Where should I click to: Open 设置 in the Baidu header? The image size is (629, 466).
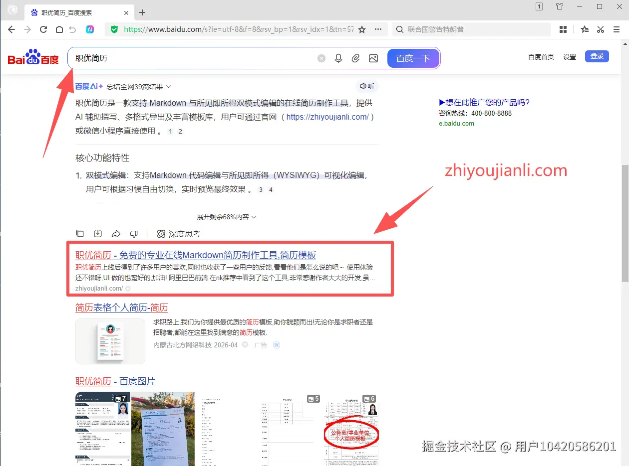pyautogui.click(x=570, y=57)
